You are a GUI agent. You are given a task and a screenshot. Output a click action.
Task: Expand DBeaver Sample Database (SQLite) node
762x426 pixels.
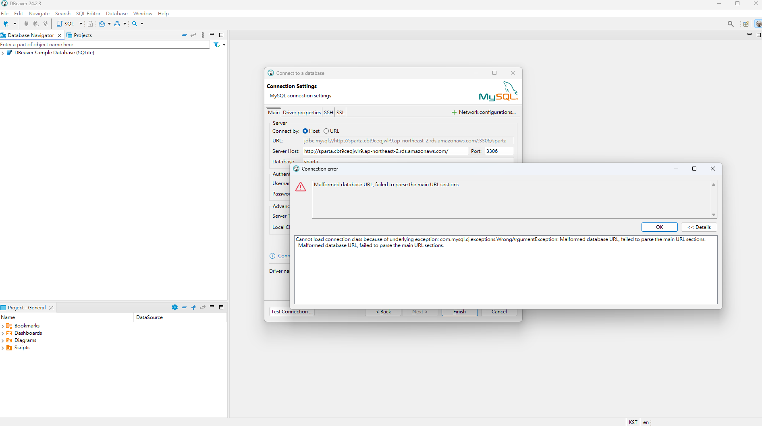click(x=3, y=53)
